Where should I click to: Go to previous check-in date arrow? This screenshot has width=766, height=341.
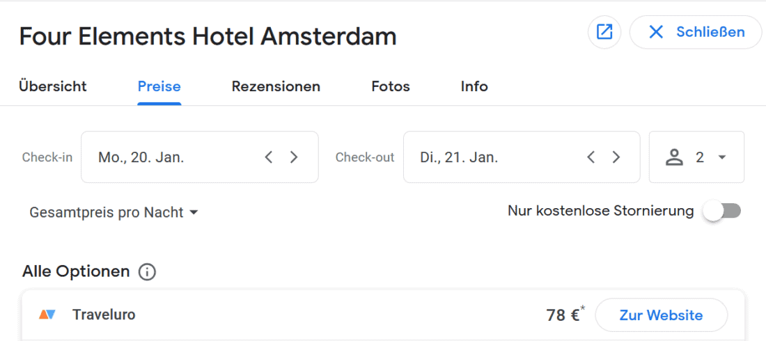click(269, 157)
